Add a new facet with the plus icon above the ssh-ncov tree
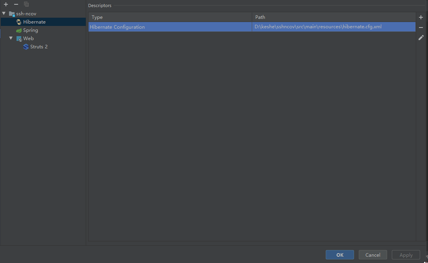The width and height of the screenshot is (428, 263). click(6, 4)
